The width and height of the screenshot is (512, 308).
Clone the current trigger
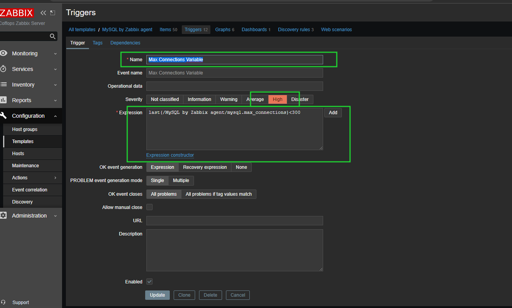tap(184, 295)
